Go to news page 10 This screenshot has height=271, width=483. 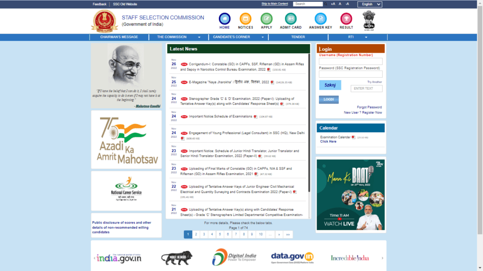click(x=261, y=234)
